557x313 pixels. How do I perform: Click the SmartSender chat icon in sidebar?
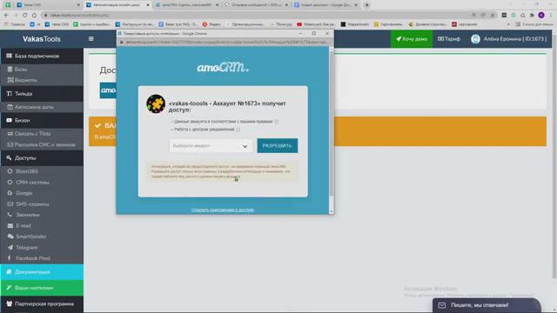[10, 236]
